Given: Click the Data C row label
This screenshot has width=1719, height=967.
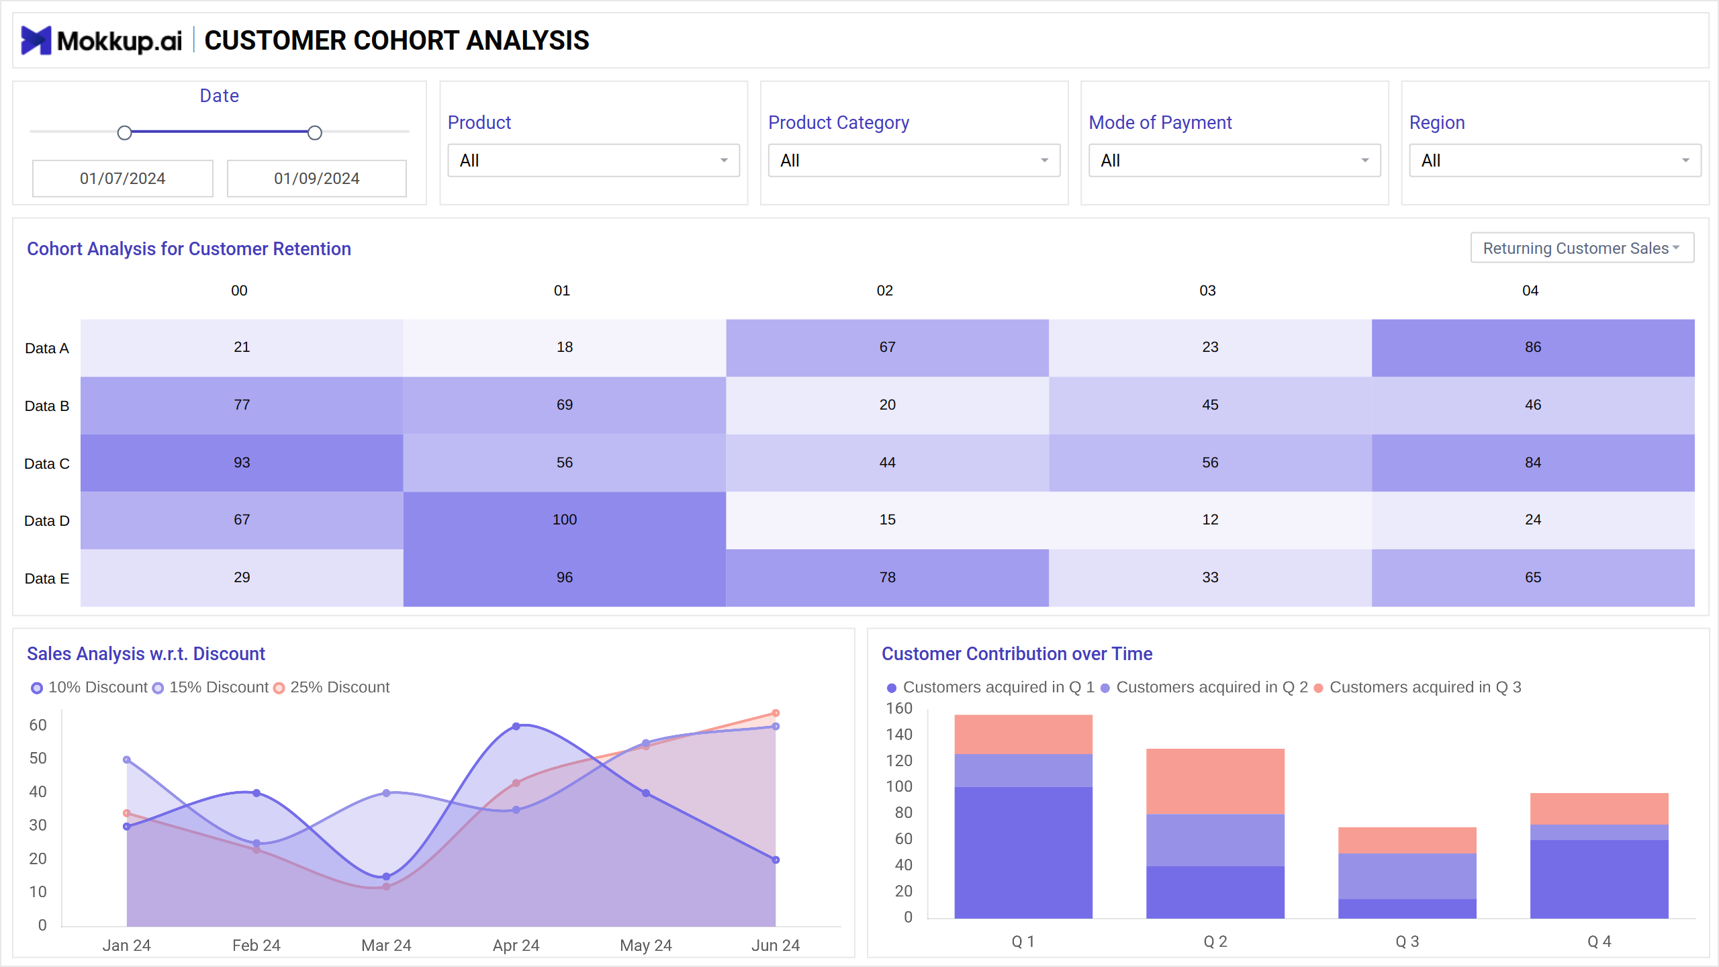Looking at the screenshot, I should [47, 463].
